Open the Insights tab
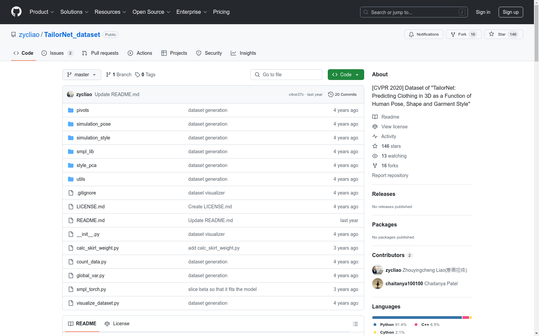Image resolution: width=539 pixels, height=336 pixels. (243, 53)
